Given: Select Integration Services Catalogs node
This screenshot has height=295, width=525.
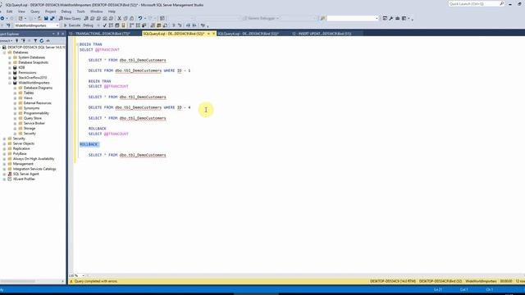Looking at the screenshot, I should pyautogui.click(x=34, y=169).
